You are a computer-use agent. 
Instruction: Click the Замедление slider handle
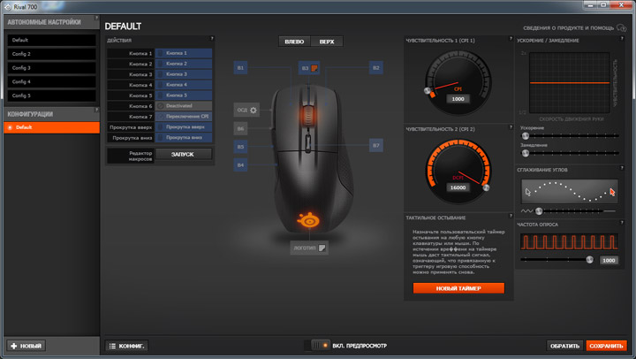coord(526,153)
